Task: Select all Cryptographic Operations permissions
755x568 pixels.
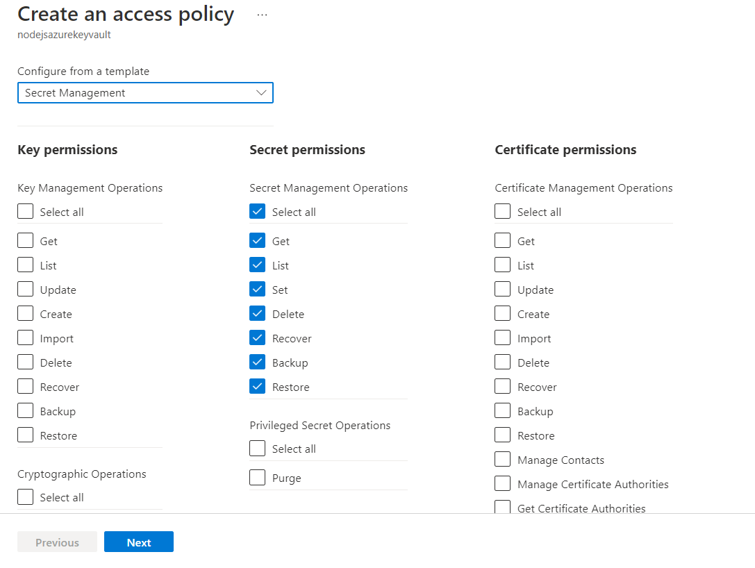Action: (x=26, y=497)
